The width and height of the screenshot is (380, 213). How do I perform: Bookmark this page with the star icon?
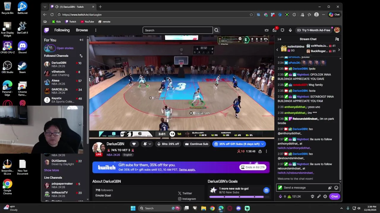click(251, 14)
